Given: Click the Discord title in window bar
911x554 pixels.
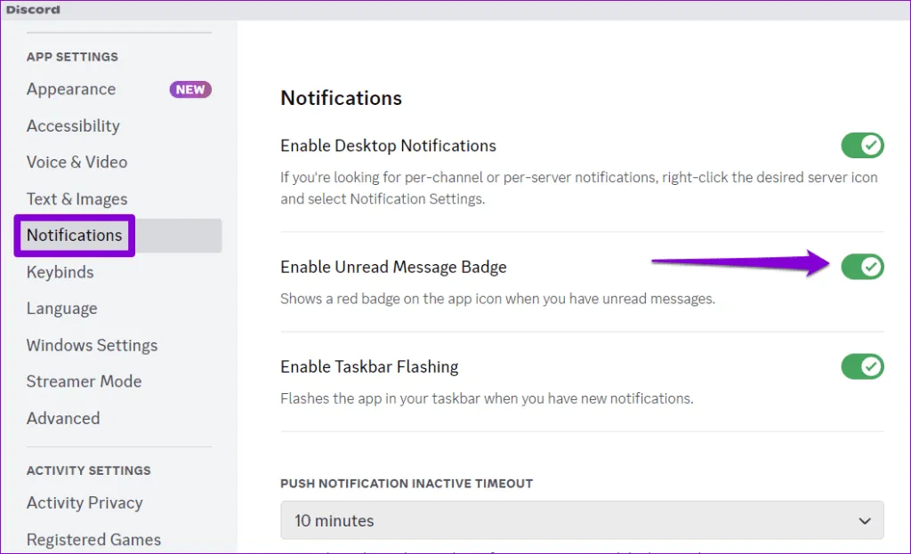Looking at the screenshot, I should point(33,10).
